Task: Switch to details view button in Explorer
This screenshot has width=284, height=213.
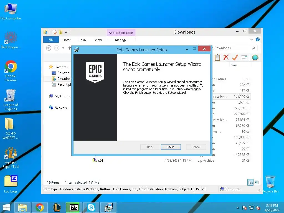Action: click(250, 182)
